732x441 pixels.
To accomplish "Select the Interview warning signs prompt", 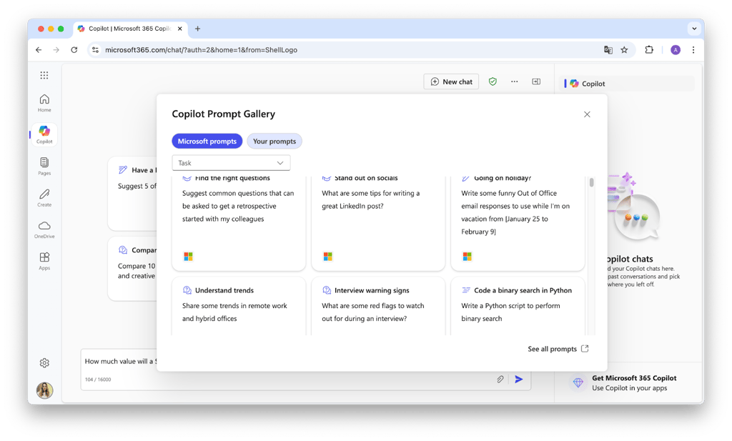I will pos(378,306).
